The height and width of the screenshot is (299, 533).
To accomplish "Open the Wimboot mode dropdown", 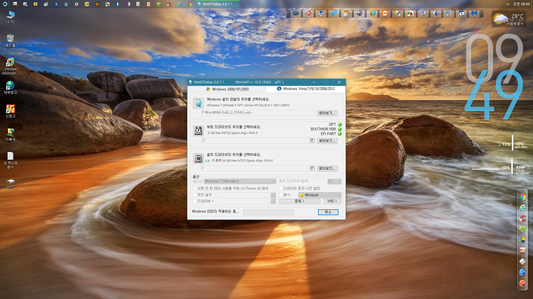I will [320, 195].
